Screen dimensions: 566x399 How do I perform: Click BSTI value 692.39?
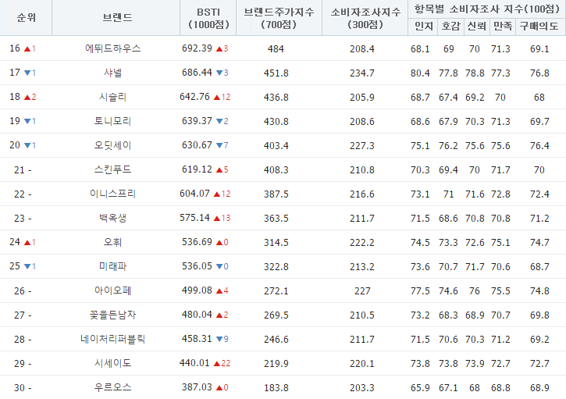click(197, 48)
